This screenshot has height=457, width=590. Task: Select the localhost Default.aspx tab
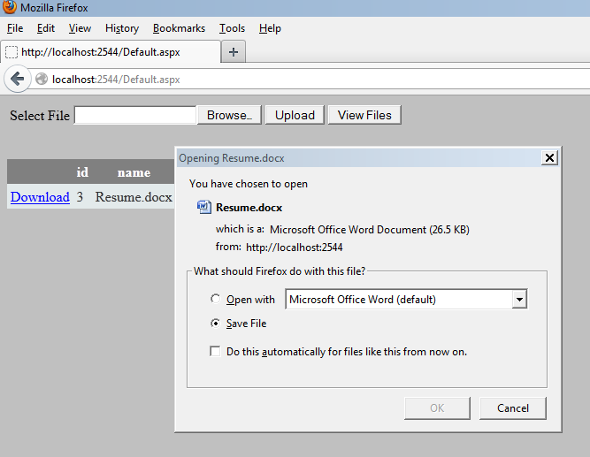pos(111,52)
